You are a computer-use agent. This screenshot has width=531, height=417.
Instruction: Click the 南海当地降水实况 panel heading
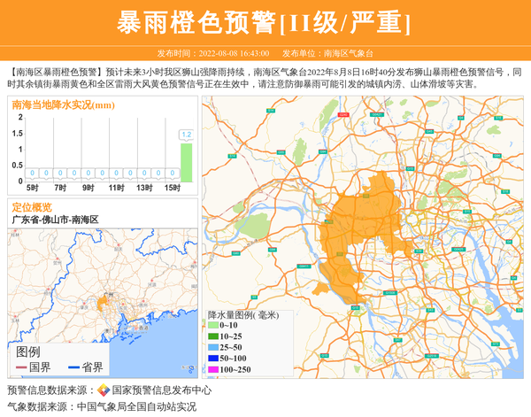[62, 105]
